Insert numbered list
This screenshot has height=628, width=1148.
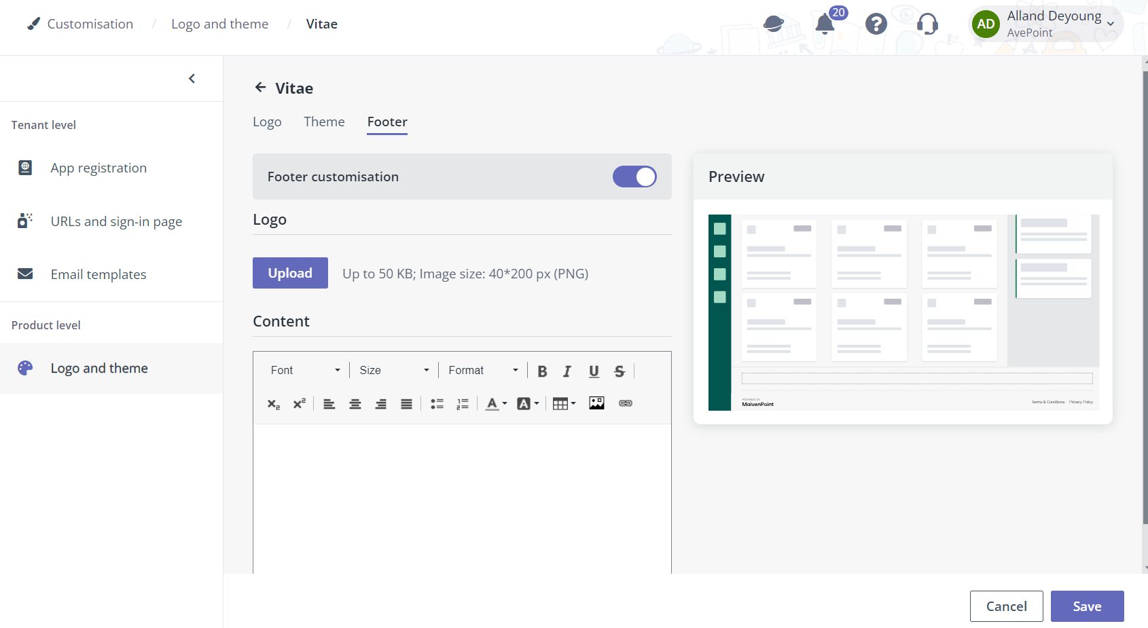tap(463, 404)
